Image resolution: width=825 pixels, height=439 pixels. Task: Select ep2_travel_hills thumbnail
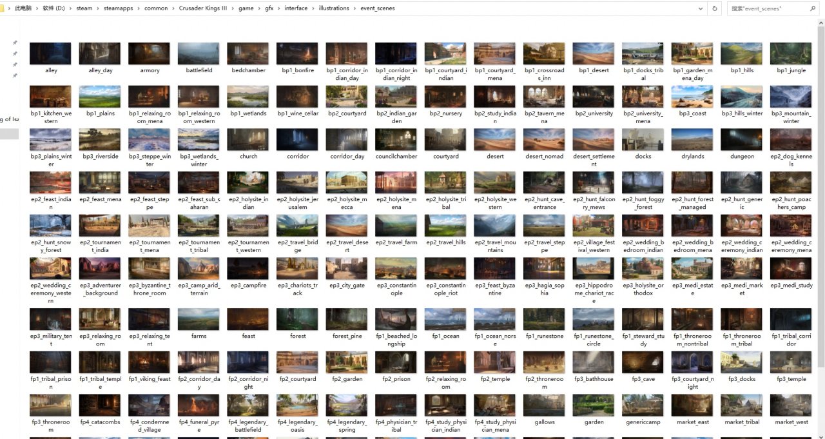pyautogui.click(x=445, y=226)
